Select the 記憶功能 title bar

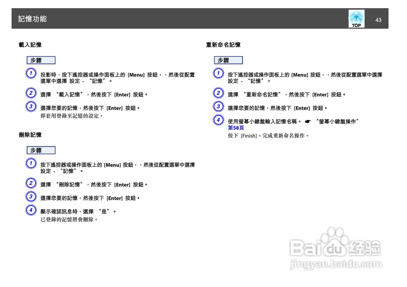pos(33,19)
